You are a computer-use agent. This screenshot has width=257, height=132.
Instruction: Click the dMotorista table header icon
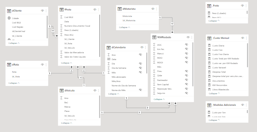120,9
